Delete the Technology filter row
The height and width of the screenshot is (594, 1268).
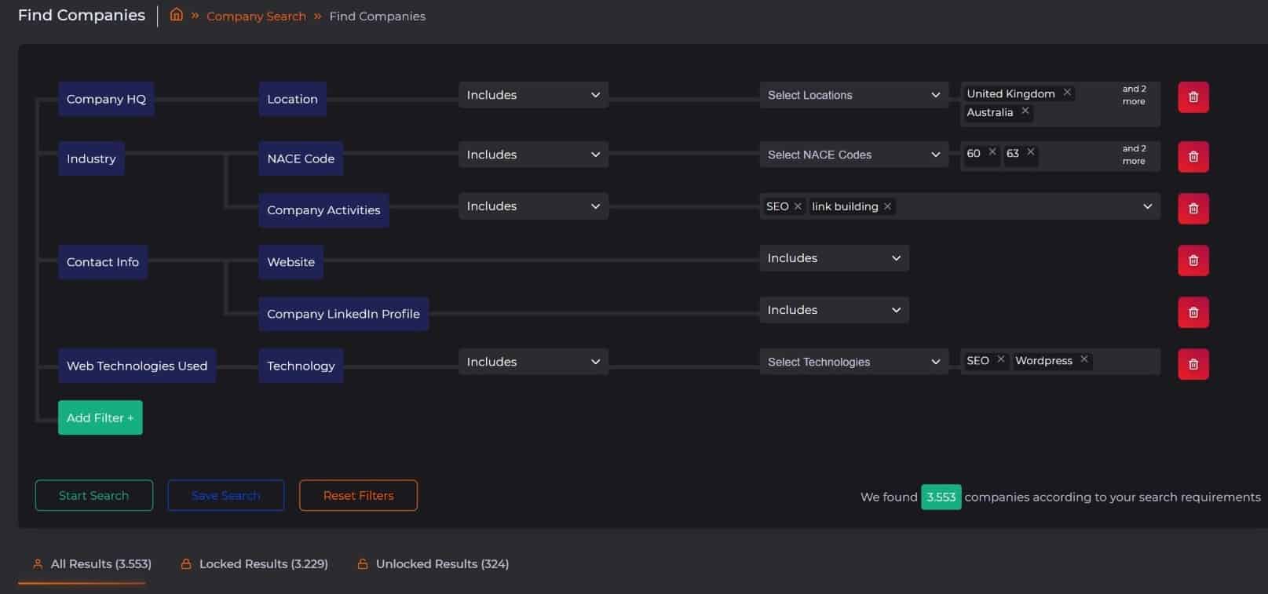pyautogui.click(x=1193, y=364)
